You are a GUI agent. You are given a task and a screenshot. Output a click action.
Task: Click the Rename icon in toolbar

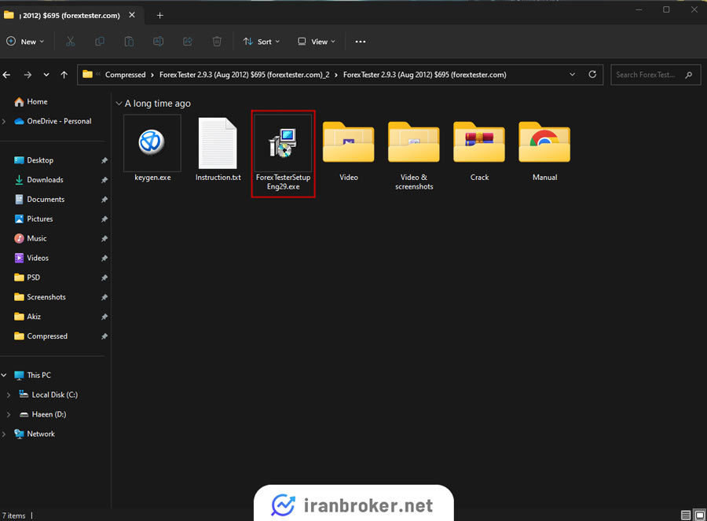(x=158, y=42)
